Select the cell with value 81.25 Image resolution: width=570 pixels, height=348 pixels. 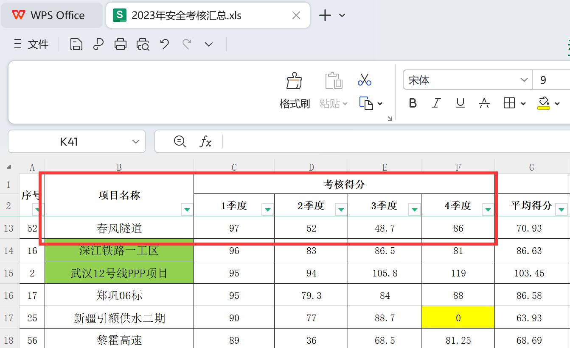tap(458, 339)
